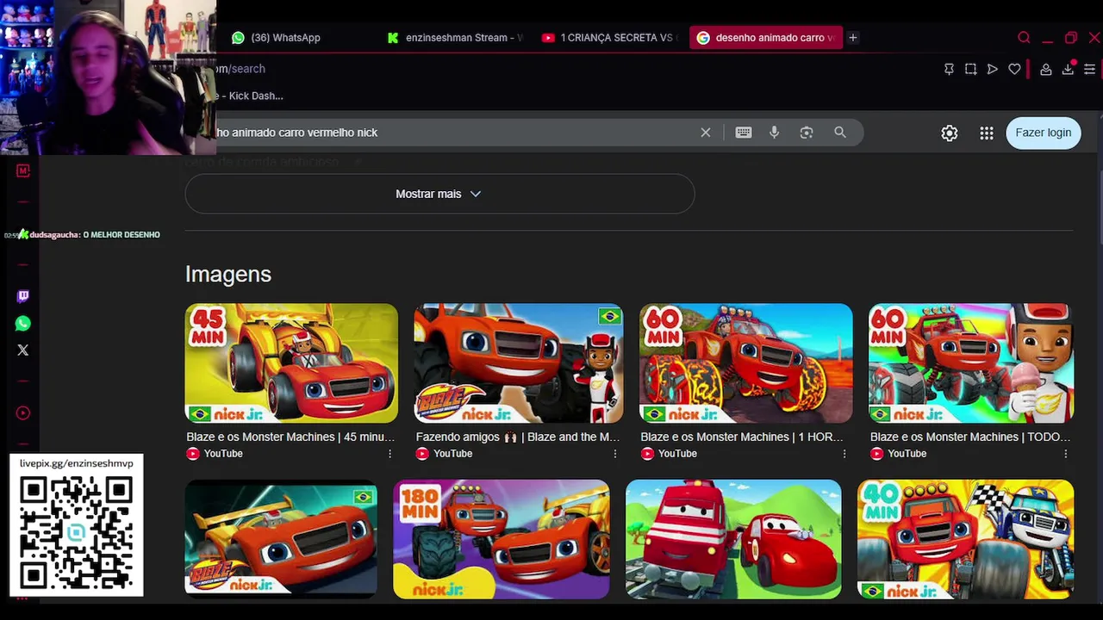
Task: Open Fazendo amigos Blaze image thumbnail
Action: [518, 363]
